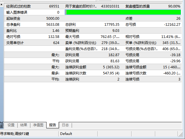Viewport: 185px width, 139px height.
Task: Close the tester panel with the X button
Action: click(x=1, y=5)
